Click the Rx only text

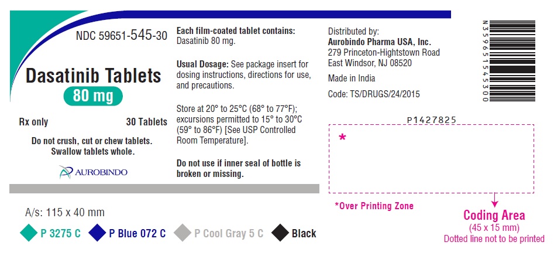point(34,122)
